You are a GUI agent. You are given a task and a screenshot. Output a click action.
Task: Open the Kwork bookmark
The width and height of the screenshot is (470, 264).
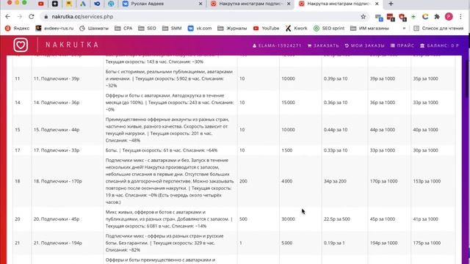(296, 28)
